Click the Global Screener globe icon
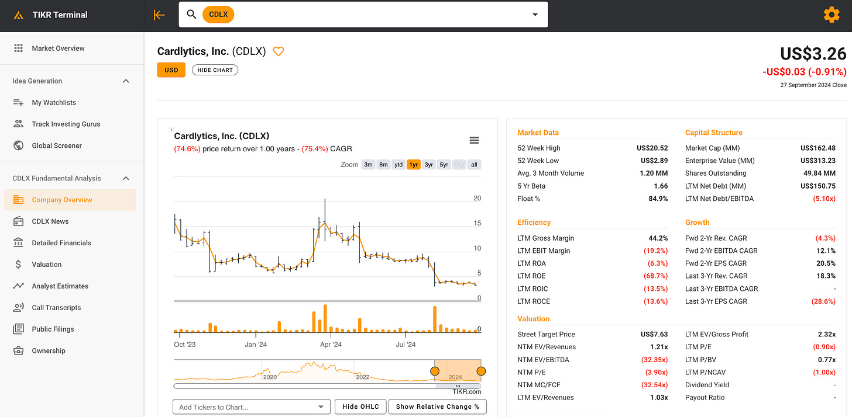Image resolution: width=852 pixels, height=417 pixels. point(18,145)
